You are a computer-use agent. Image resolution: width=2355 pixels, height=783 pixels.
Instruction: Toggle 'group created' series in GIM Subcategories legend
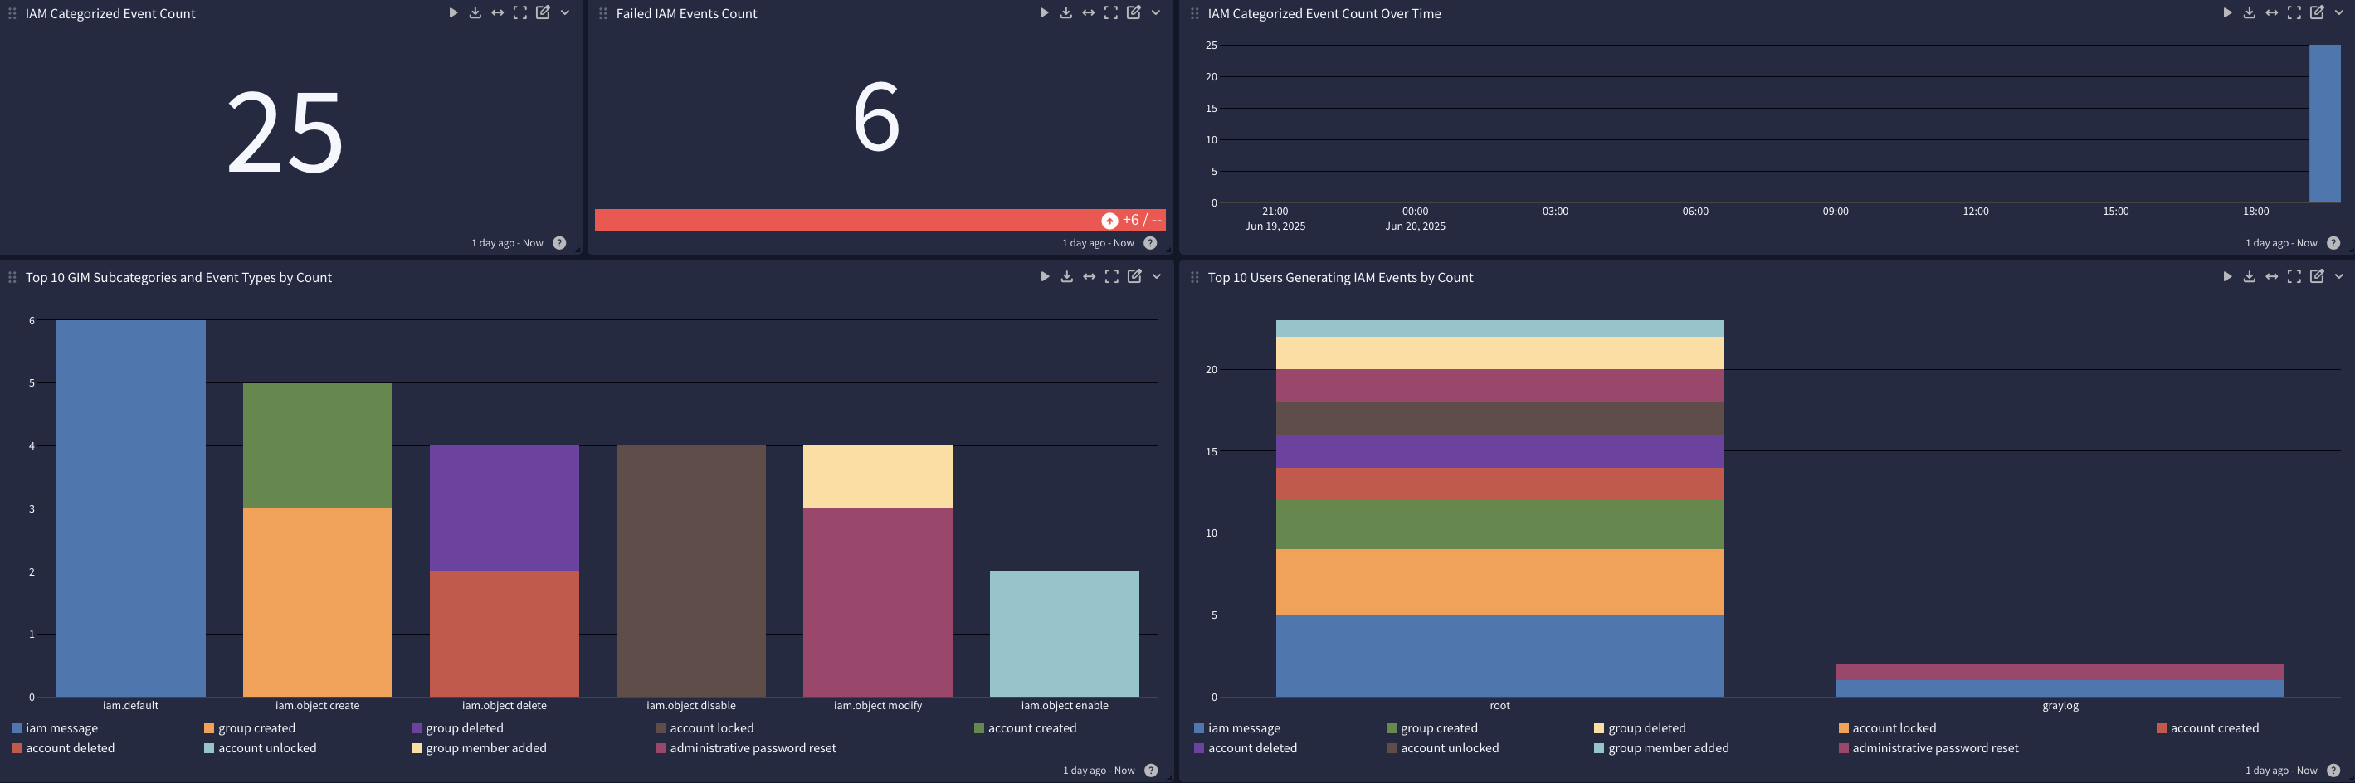coord(256,728)
